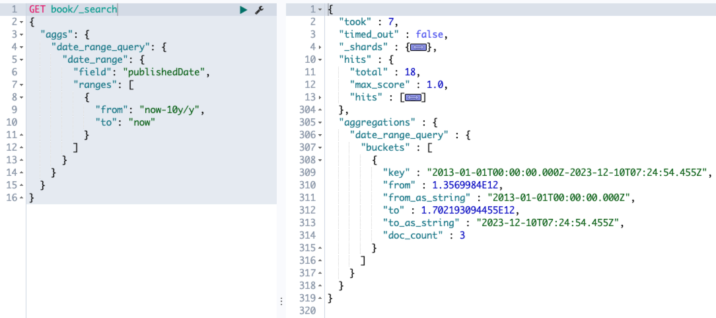Click the "now" value on line 10
The image size is (716, 318).
coord(141,122)
